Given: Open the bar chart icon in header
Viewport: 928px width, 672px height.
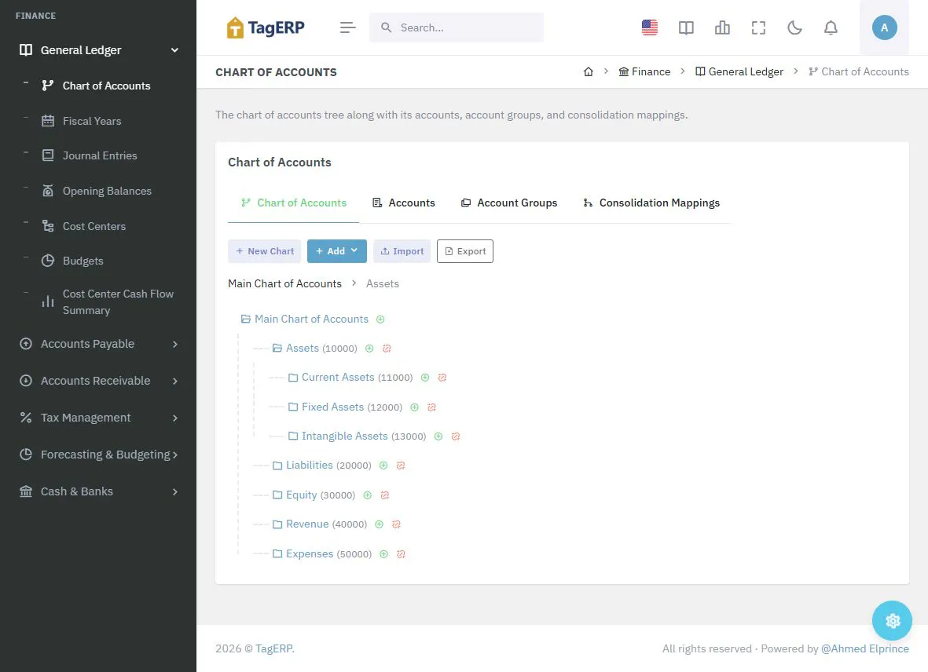Looking at the screenshot, I should click(722, 27).
